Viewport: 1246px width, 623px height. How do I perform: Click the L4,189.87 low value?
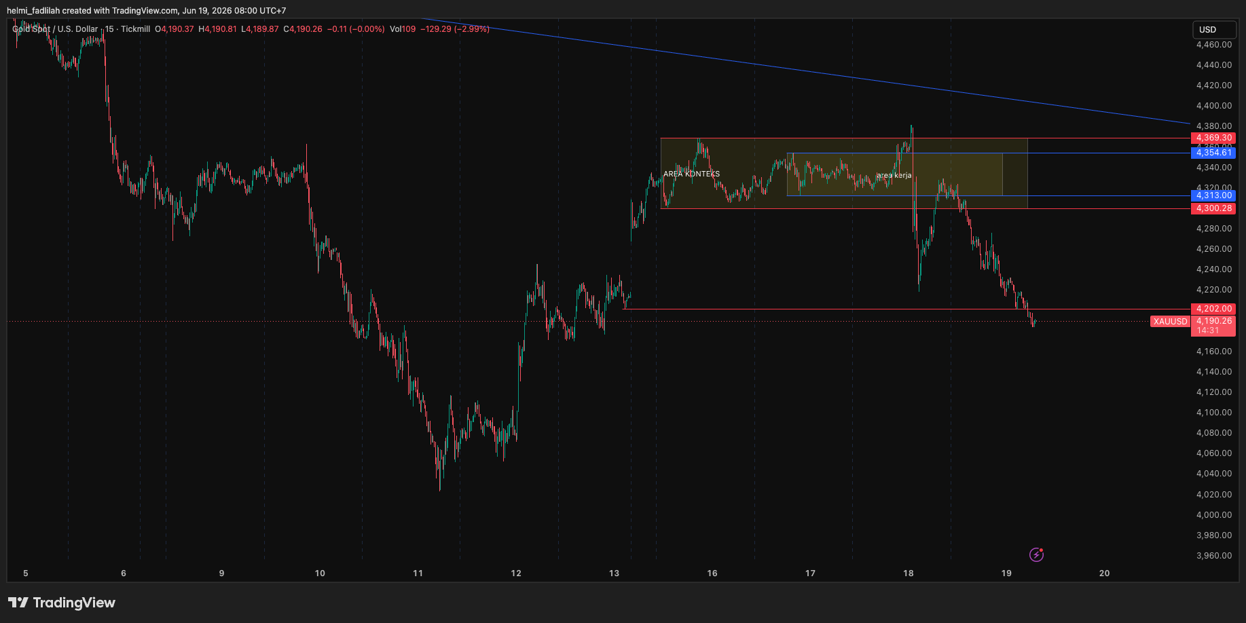coord(260,29)
